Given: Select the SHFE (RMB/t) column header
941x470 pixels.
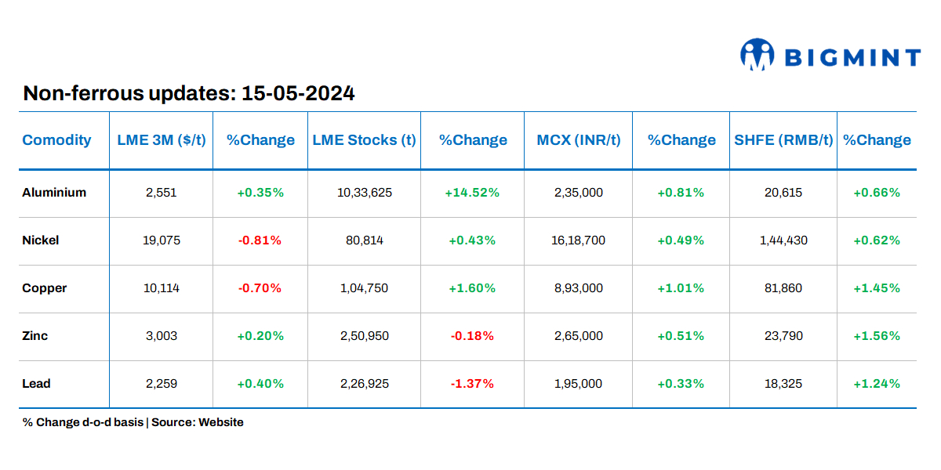Looking at the screenshot, I should pos(783,140).
